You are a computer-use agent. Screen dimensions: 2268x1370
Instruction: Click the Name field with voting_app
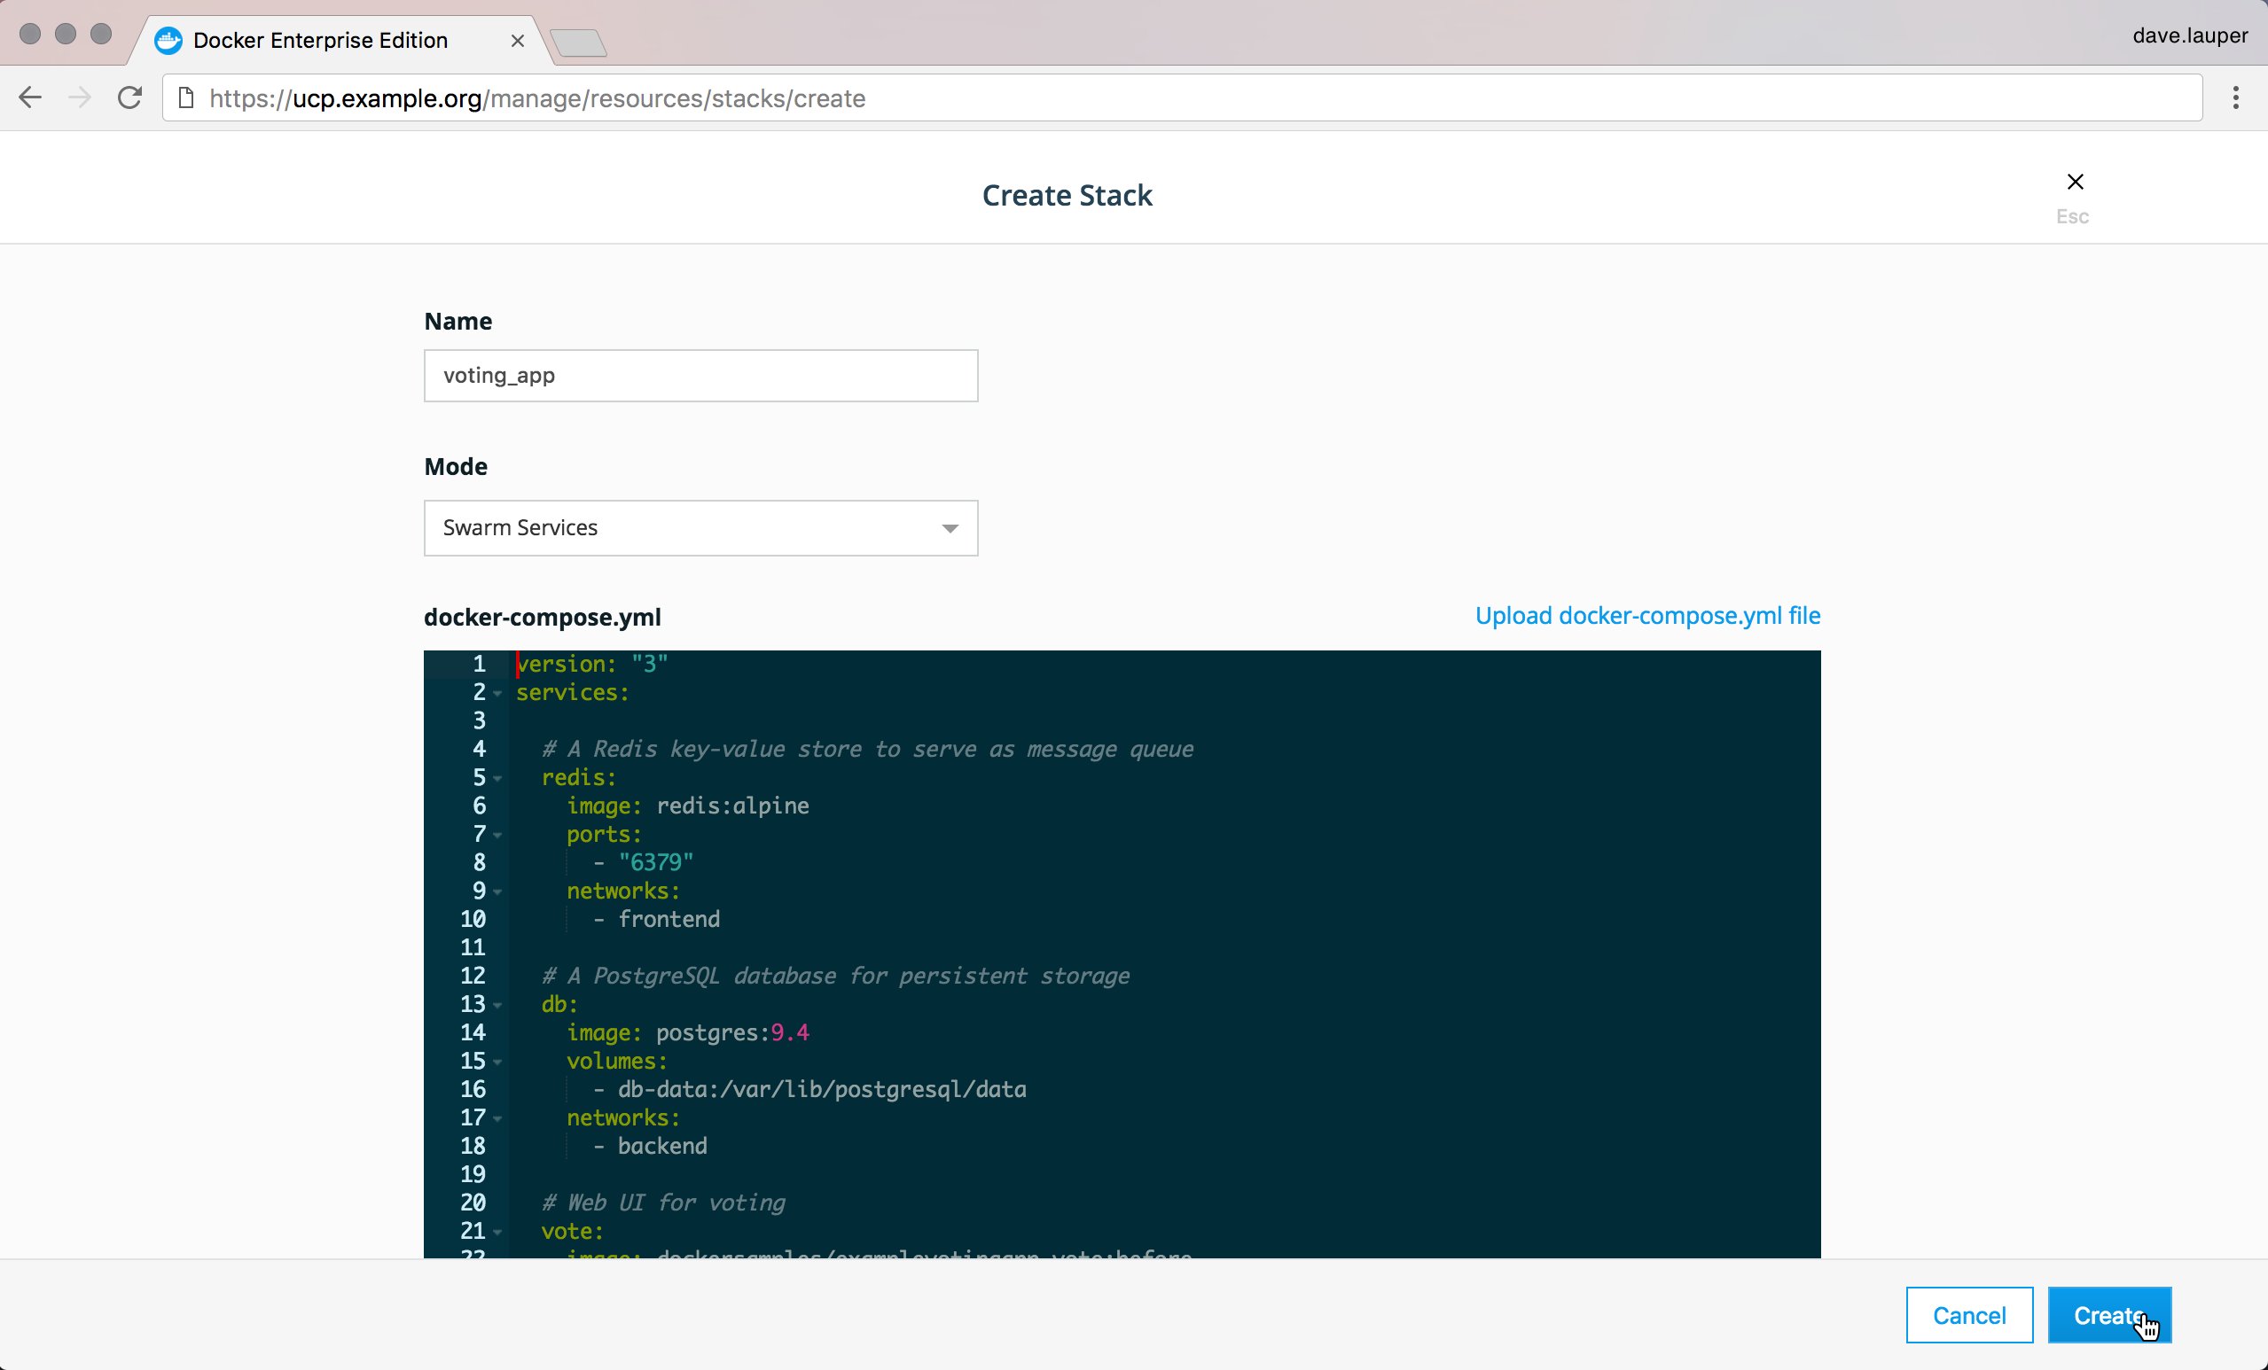[700, 376]
